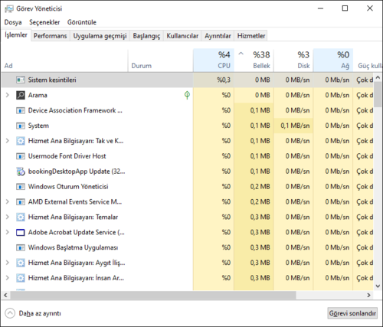The image size is (383, 327).
Task: Open the Dosya menu
Action: 13,22
